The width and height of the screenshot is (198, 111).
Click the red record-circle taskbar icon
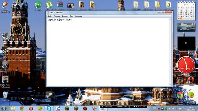[x=85, y=108]
